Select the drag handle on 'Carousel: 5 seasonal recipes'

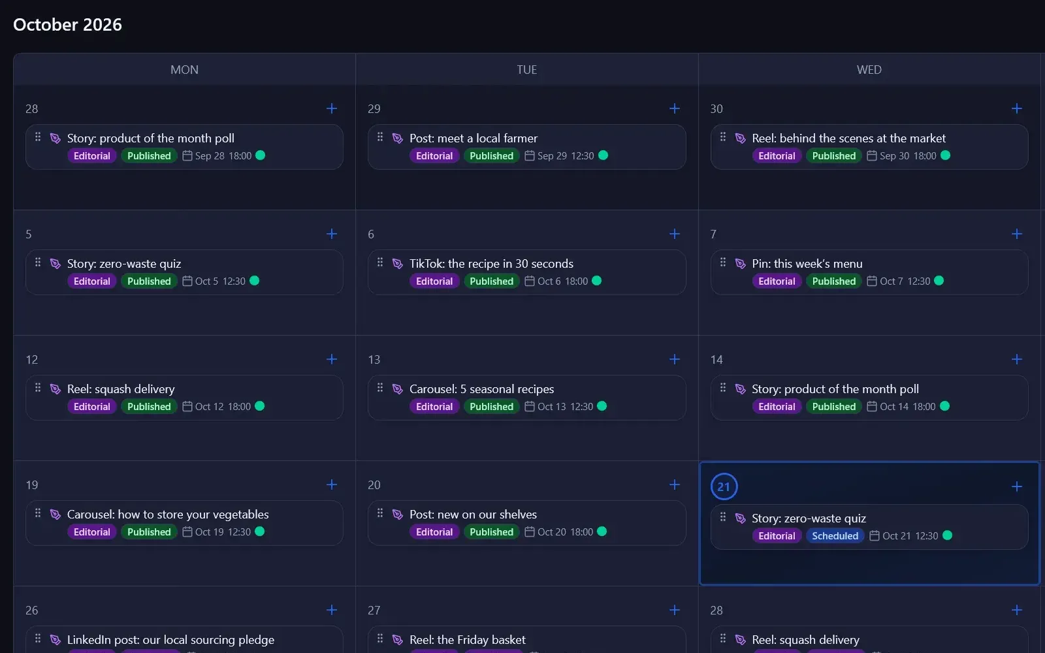pos(380,388)
